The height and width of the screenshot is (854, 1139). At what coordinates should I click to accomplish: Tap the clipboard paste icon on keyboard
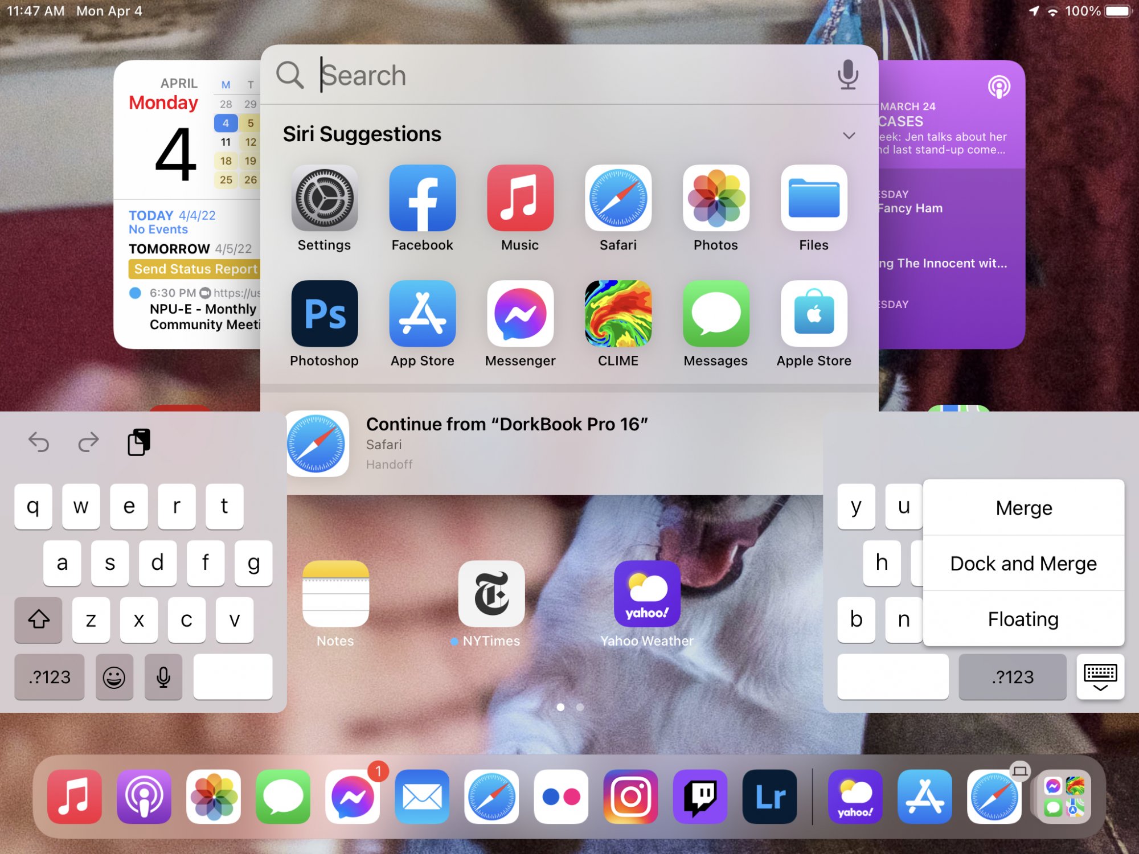pos(139,442)
